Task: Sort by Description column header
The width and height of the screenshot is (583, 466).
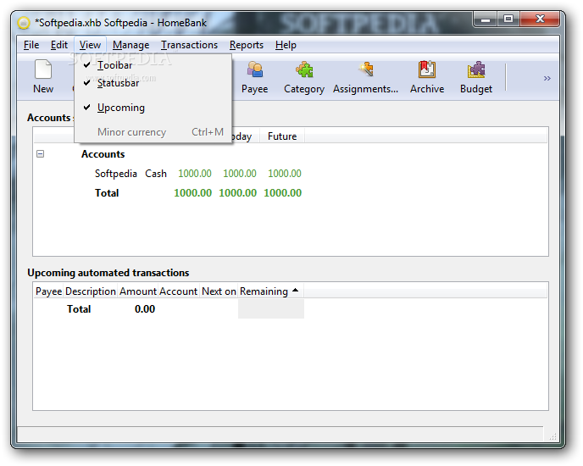Action: click(91, 291)
